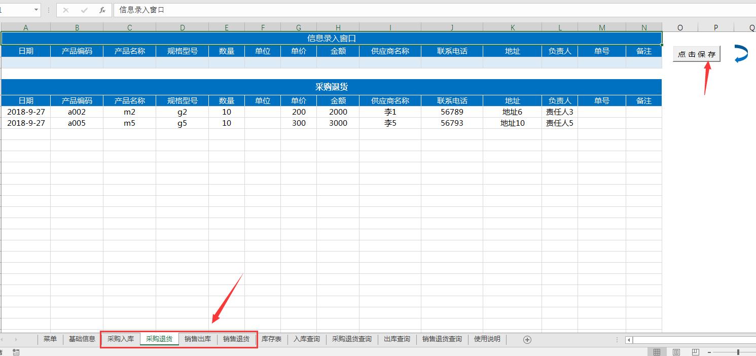Click the blue return arrow beside save button
756x356 pixels.
(x=741, y=54)
